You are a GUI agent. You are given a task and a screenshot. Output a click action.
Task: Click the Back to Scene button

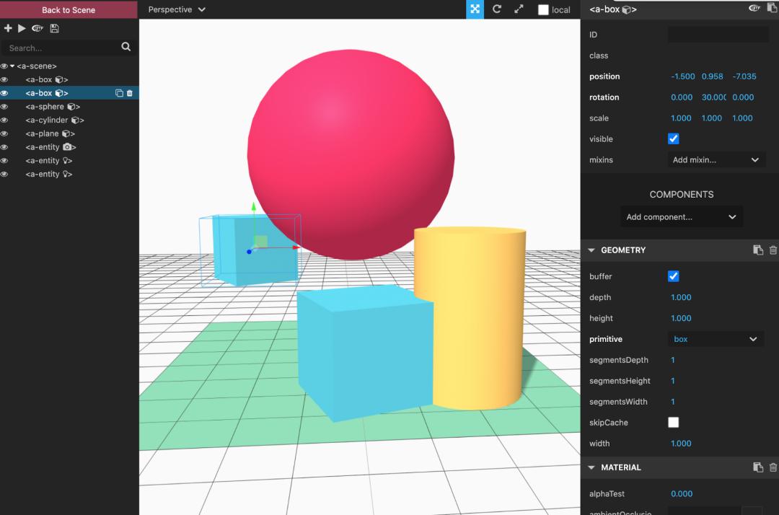(69, 9)
